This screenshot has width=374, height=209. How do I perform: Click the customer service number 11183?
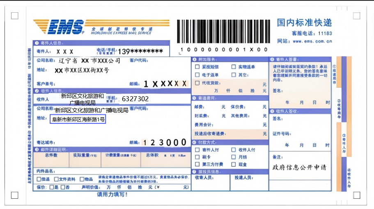tap(325, 33)
